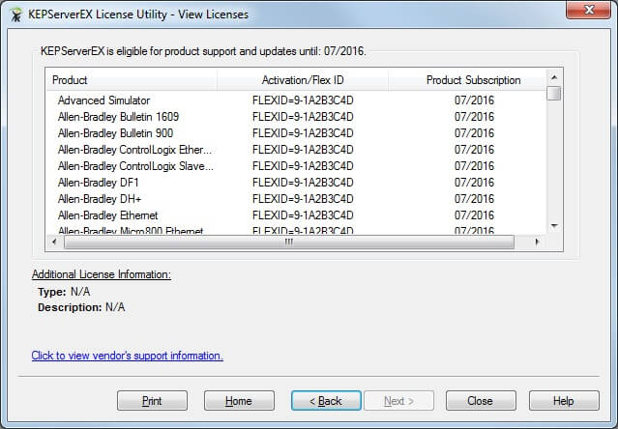Sort by Product column header
Image resolution: width=618 pixels, height=429 pixels.
[x=131, y=80]
